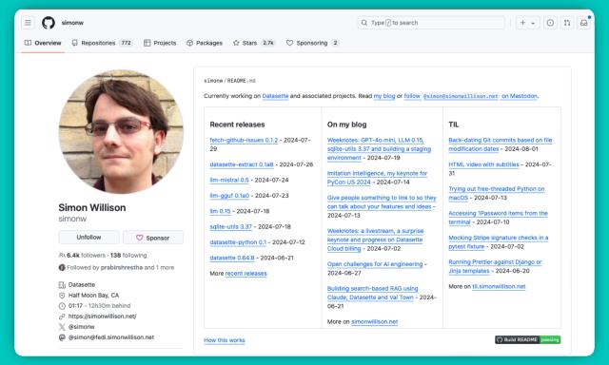Open the recent releases link
This screenshot has width=609, height=365.
[x=246, y=274]
